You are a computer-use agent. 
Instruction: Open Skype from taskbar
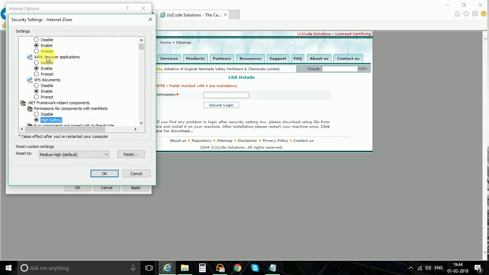pyautogui.click(x=255, y=268)
